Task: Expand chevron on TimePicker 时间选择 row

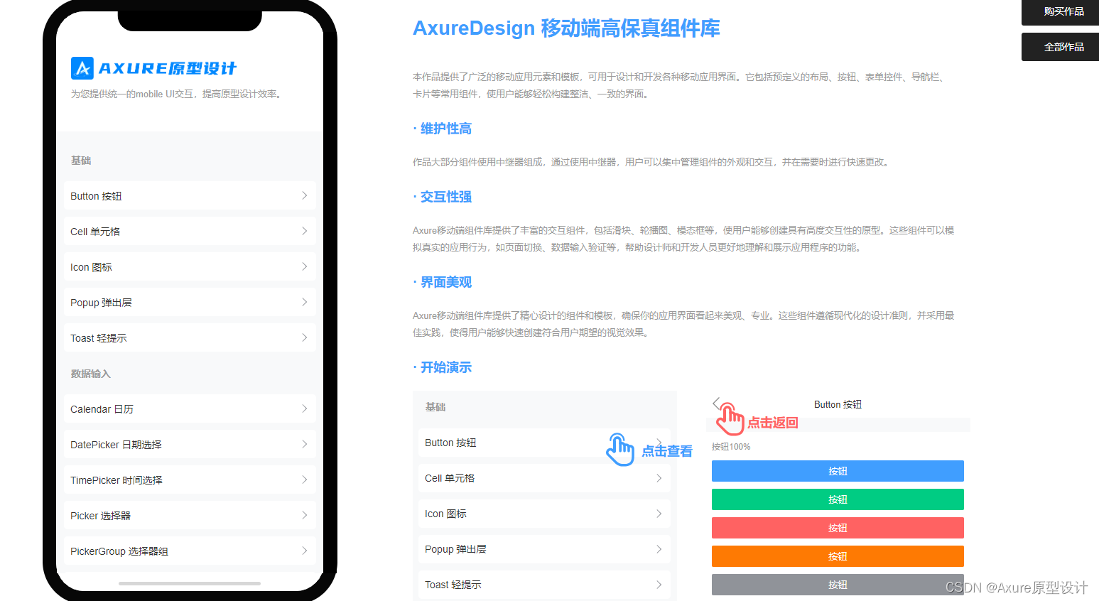Action: tap(304, 480)
